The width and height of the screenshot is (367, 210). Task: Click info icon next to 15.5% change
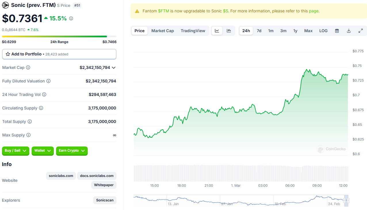(x=71, y=18)
